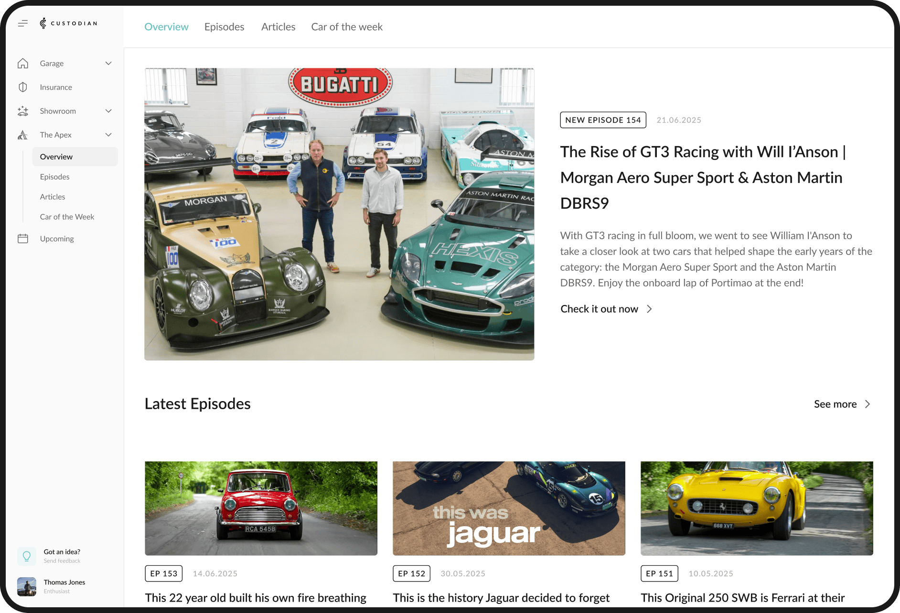Expand the Garage section

(x=108, y=63)
